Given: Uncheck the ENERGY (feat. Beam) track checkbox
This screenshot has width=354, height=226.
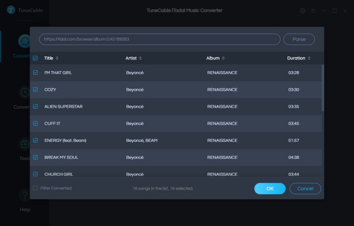Looking at the screenshot, I should click(x=35, y=140).
